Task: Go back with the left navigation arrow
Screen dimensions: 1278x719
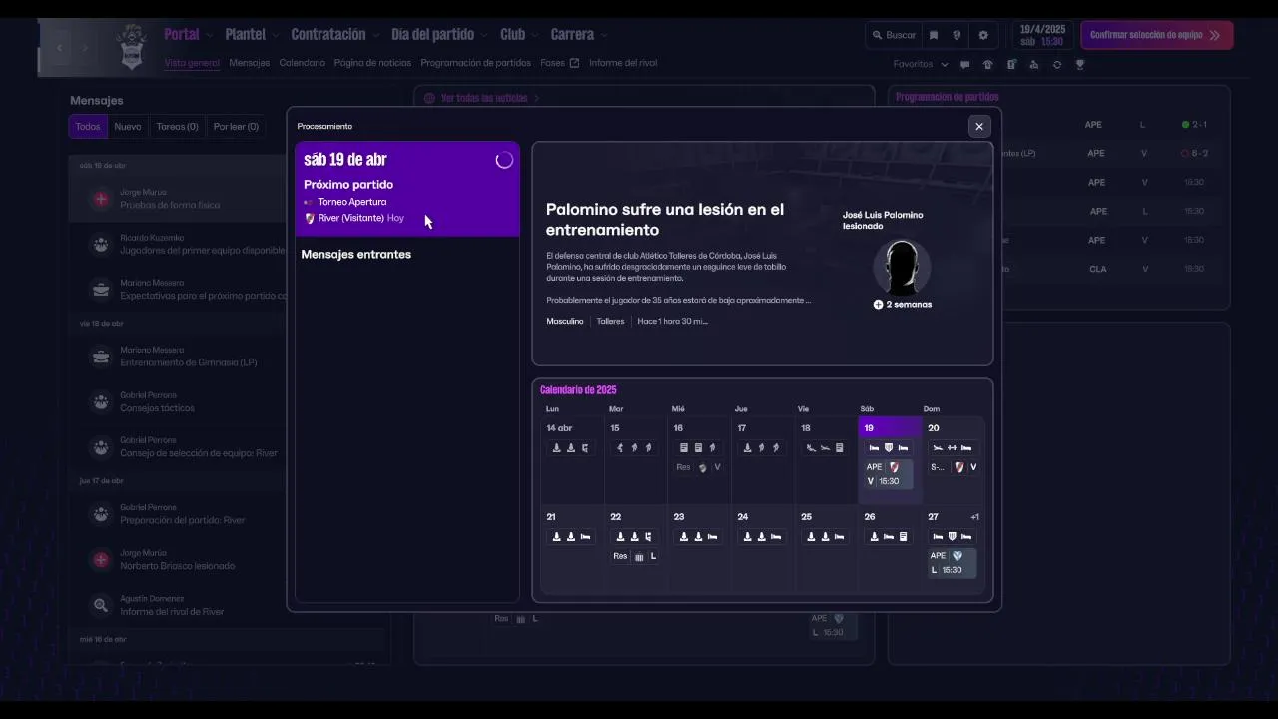Action: click(x=60, y=47)
